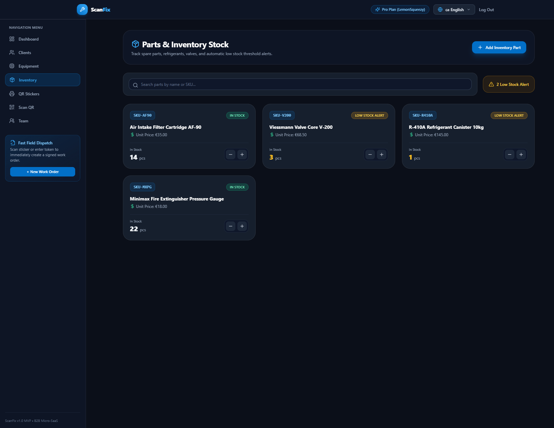
Task: Click Minimax Fire Extinguisher Pressure Gauge title
Action: [177, 199]
